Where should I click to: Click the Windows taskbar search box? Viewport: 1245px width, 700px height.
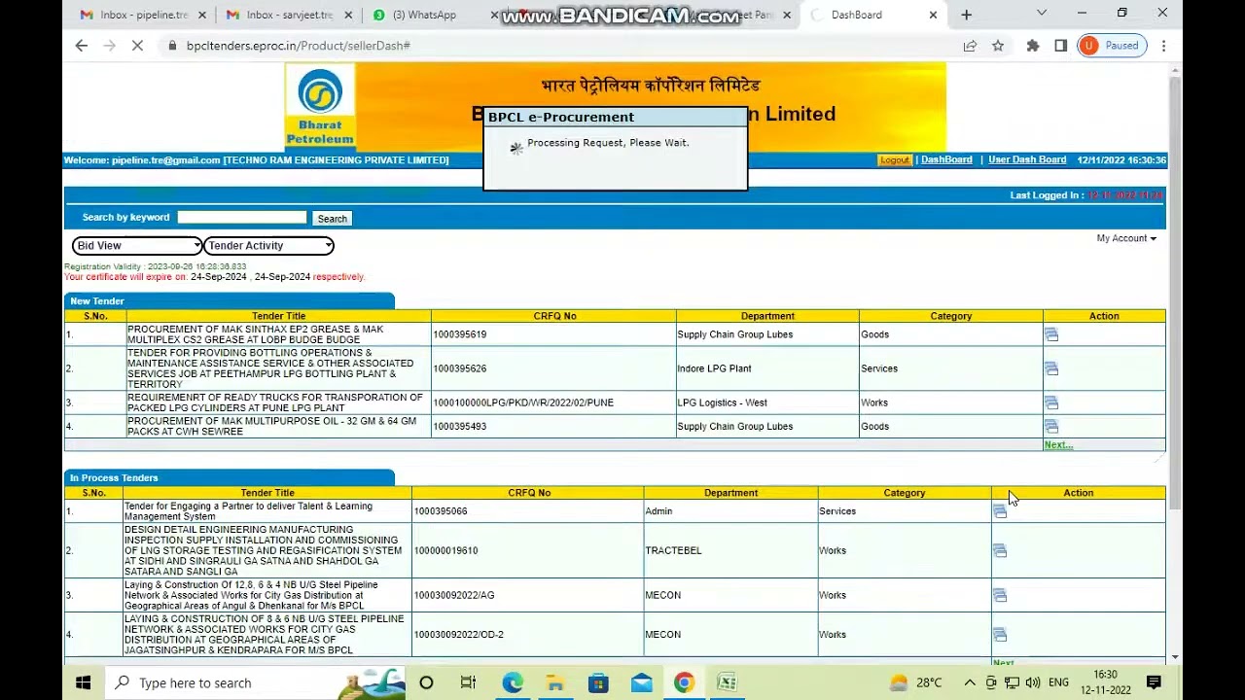tap(254, 682)
